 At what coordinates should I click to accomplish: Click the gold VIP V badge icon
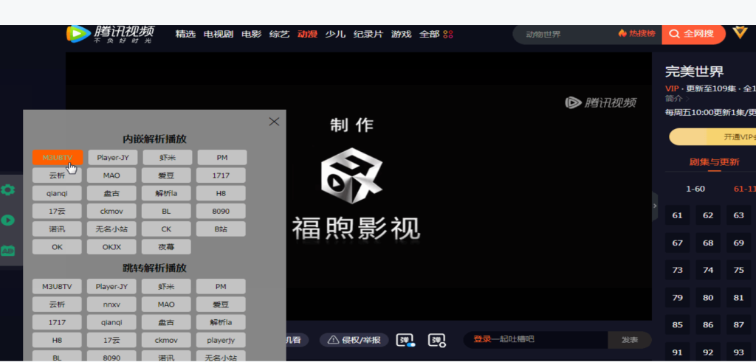point(740,32)
